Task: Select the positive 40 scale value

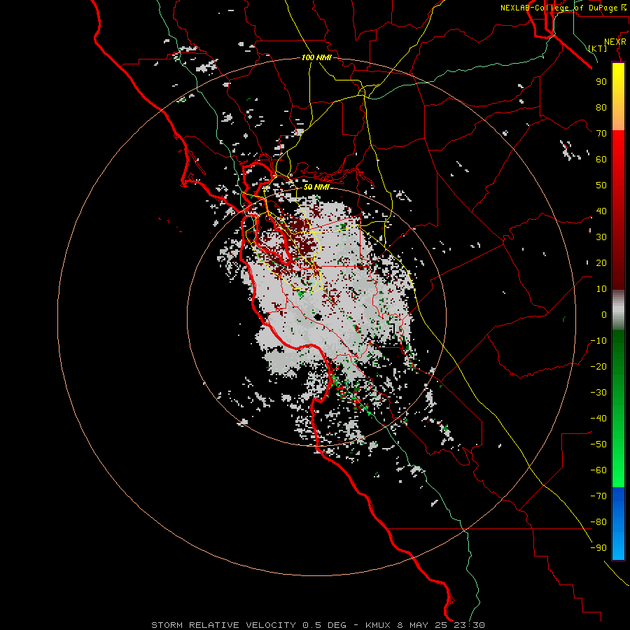Action: (x=601, y=211)
